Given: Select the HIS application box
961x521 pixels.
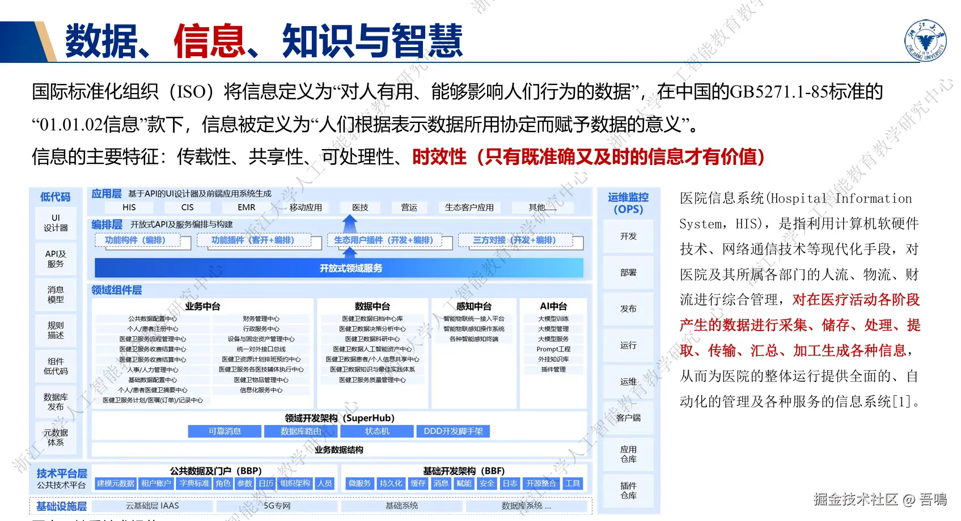Looking at the screenshot, I should pos(129,207).
